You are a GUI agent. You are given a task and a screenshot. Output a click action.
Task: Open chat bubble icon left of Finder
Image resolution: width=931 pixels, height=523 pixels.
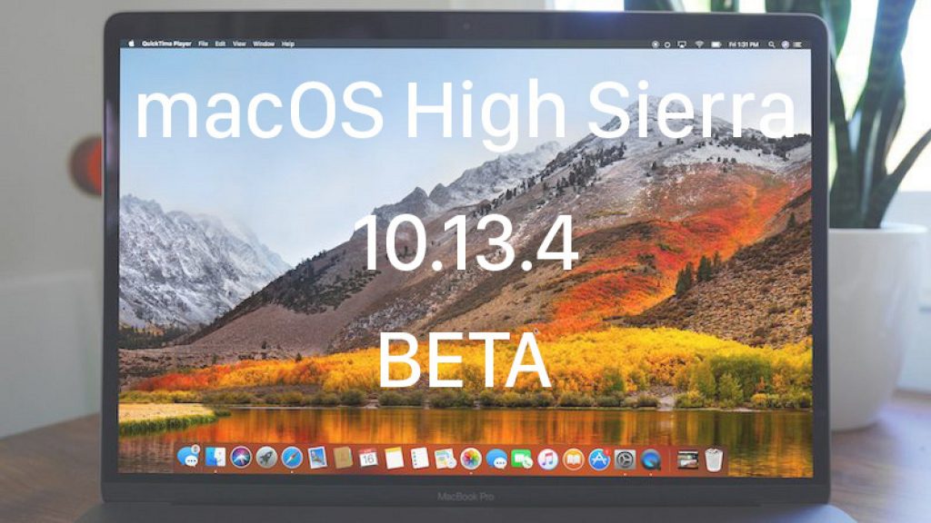tap(189, 458)
